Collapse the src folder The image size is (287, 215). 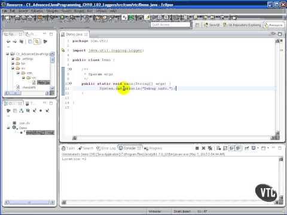click(13, 68)
